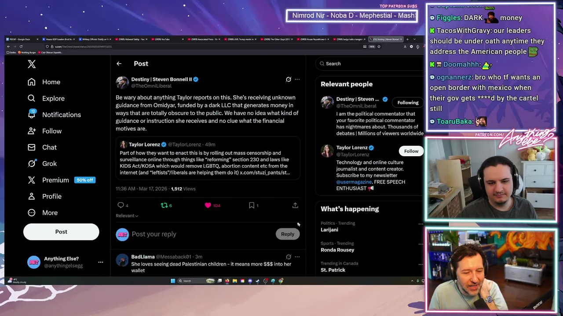The width and height of the screenshot is (563, 316).
Task: Click Windows taskbar Search box
Action: [x=197, y=281]
